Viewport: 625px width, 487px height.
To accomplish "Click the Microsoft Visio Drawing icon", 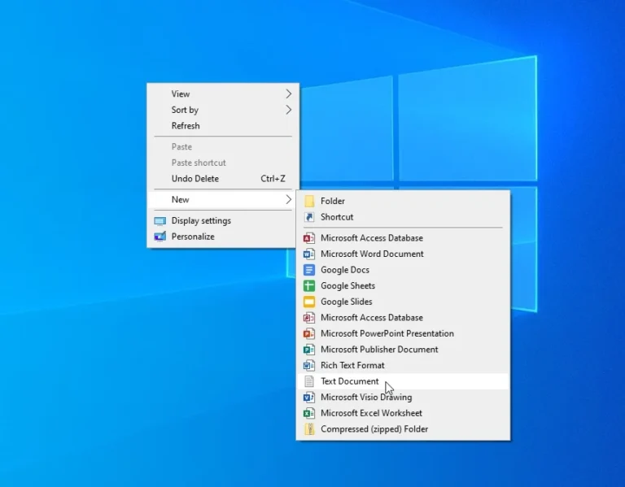I will point(309,398).
